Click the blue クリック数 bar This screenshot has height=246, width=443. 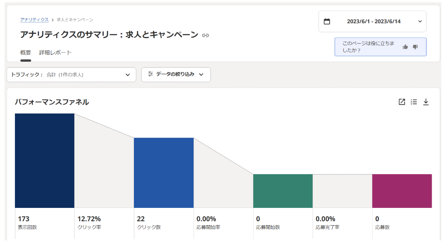coord(164,173)
